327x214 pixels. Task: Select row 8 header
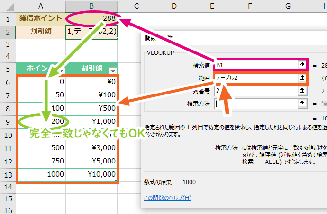point(8,109)
